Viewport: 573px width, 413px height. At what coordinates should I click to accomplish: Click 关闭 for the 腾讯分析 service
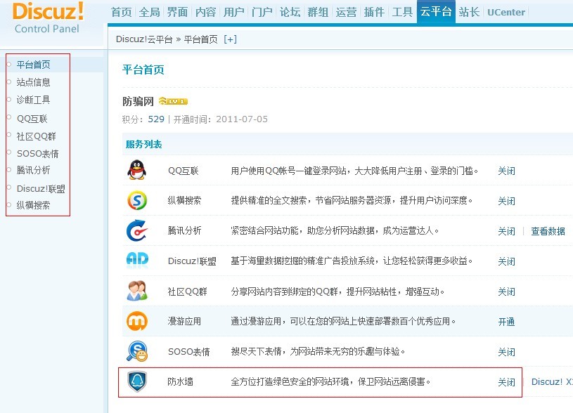tap(506, 232)
